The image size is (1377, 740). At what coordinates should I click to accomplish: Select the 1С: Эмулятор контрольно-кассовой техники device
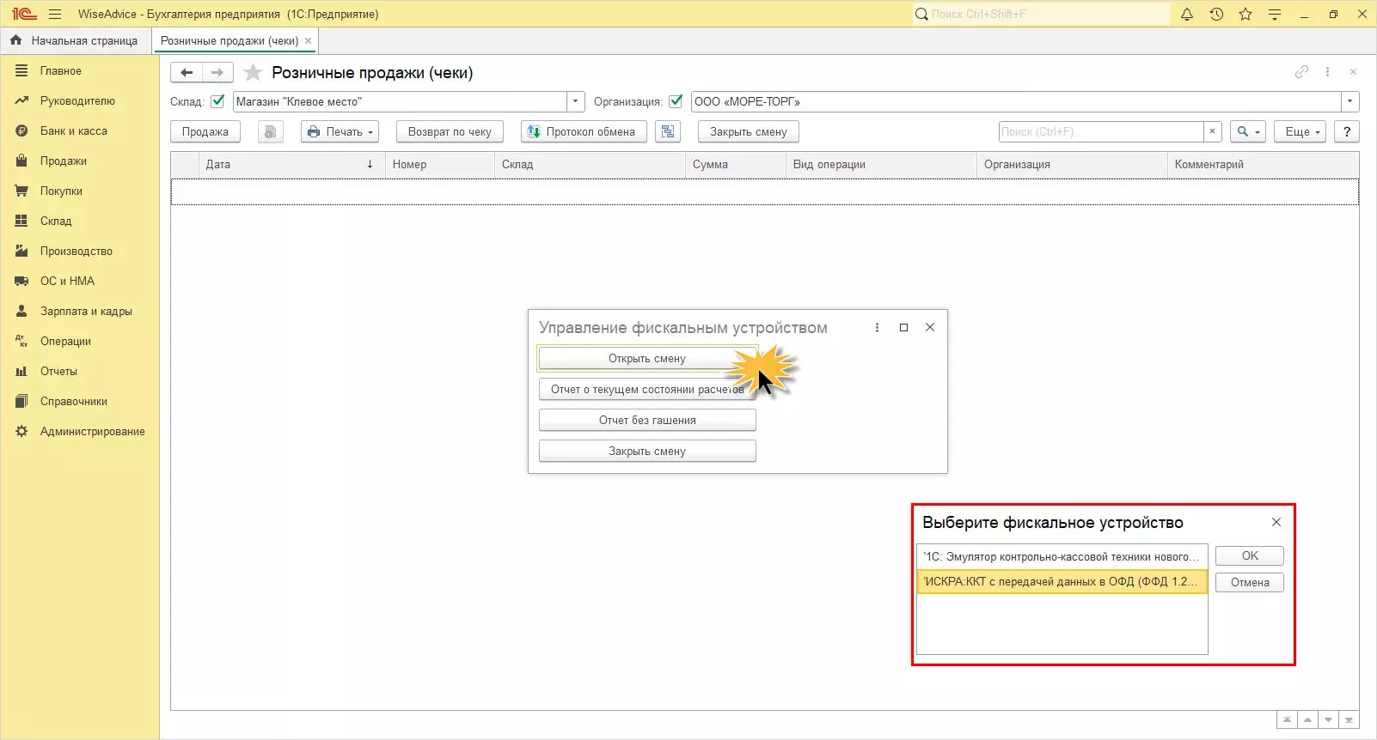(x=1062, y=556)
